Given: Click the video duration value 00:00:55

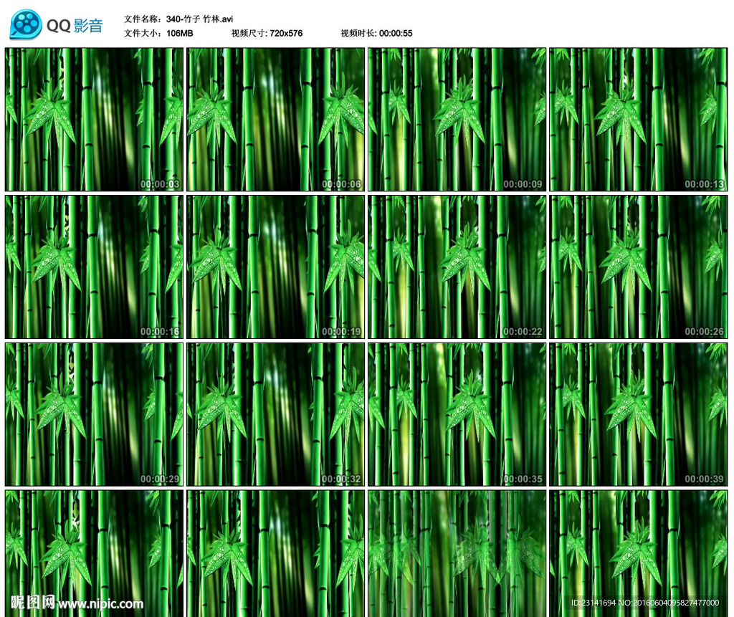Looking at the screenshot, I should 396,33.
